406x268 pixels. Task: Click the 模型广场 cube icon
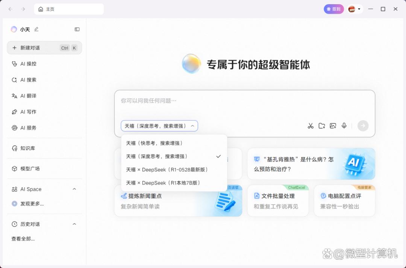coord(14,168)
